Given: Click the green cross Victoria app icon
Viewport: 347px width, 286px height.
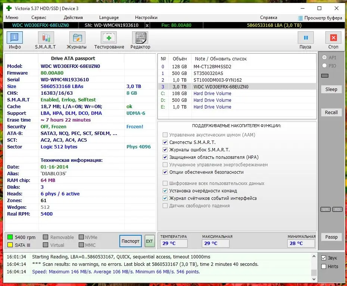Looking at the screenshot, I should tap(9, 9).
